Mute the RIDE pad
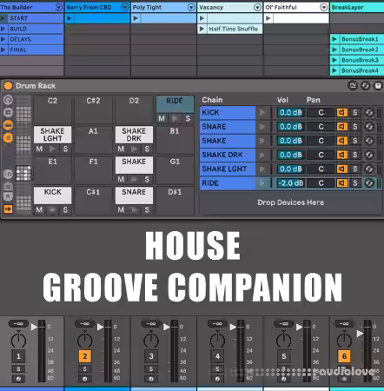This screenshot has height=391, width=384. point(162,118)
